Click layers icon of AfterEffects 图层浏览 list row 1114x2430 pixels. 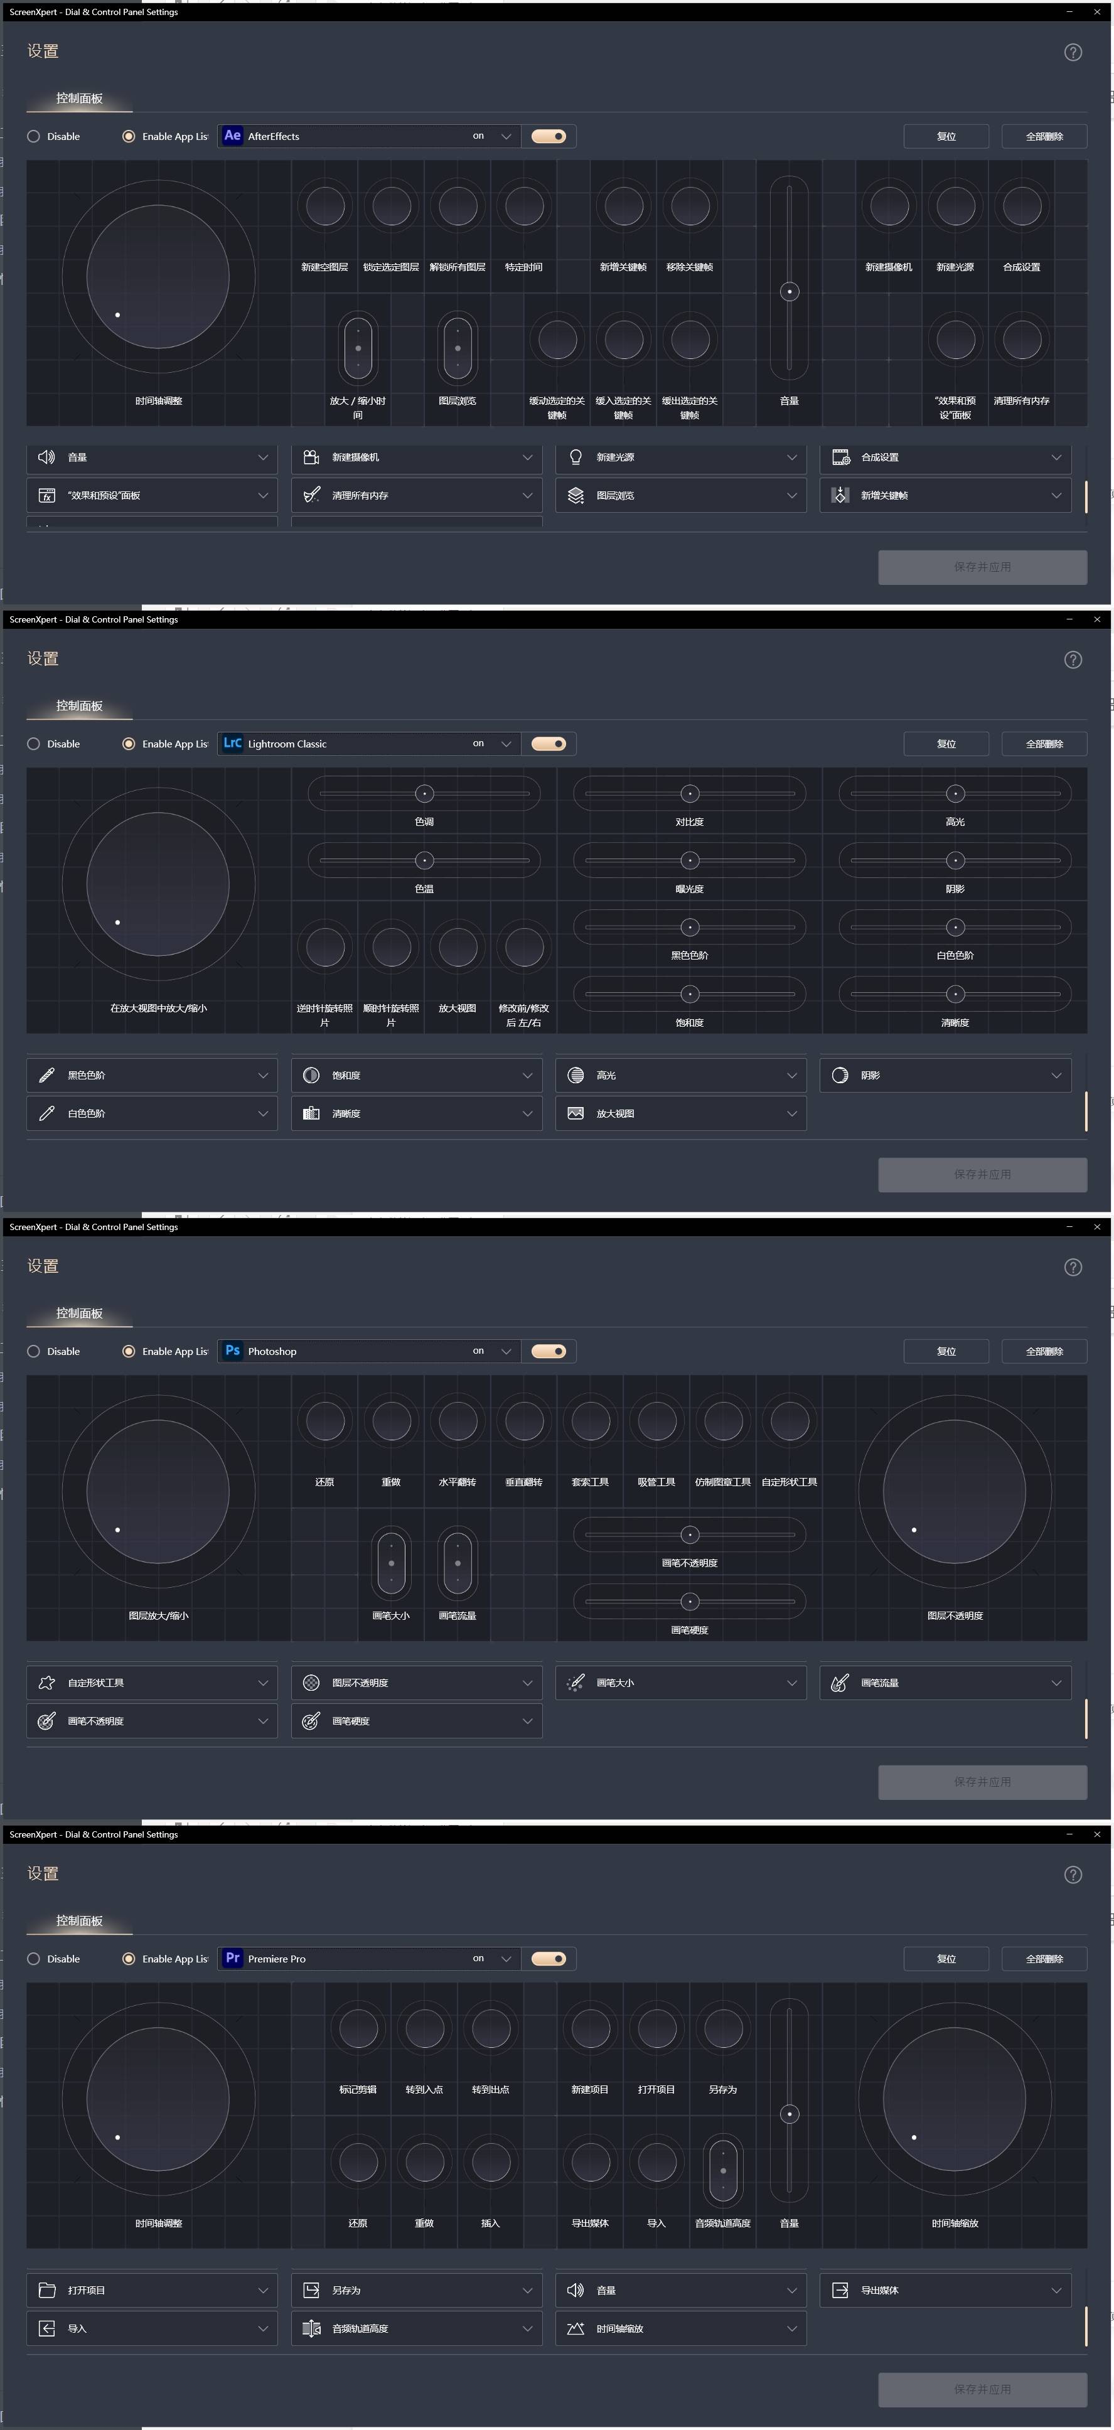tap(576, 495)
